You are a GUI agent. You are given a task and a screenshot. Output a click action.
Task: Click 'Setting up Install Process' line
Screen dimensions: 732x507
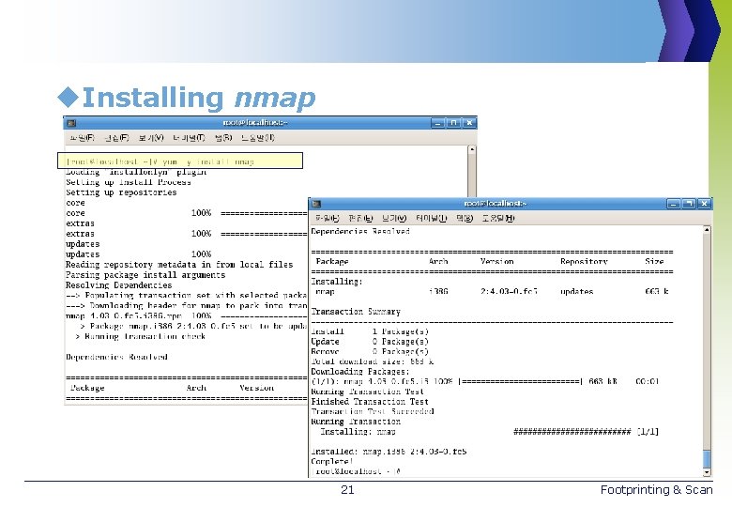coord(128,182)
